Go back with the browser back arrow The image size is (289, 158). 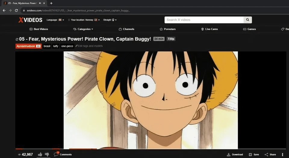tap(4, 11)
